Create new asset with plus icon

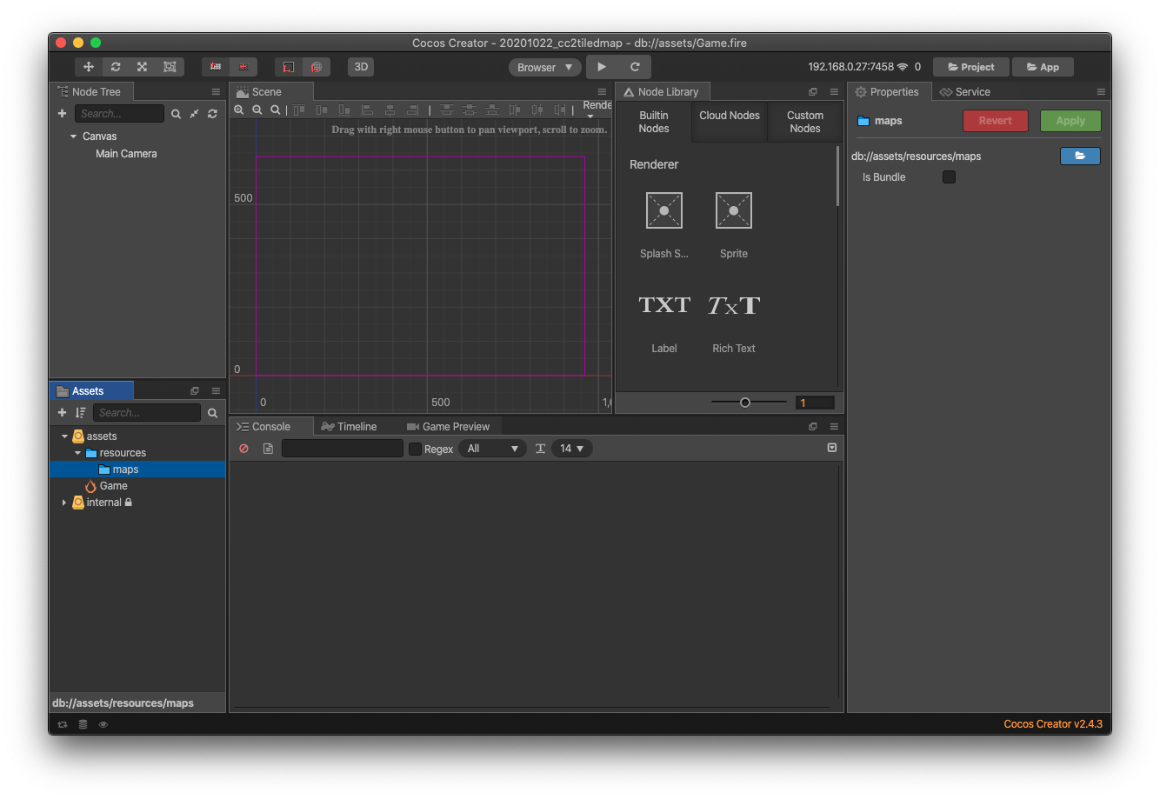(62, 413)
